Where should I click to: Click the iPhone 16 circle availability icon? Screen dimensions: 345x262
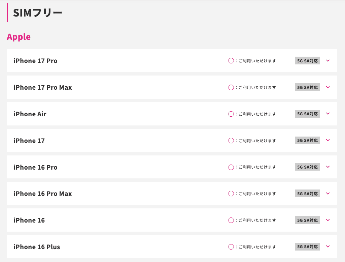click(231, 220)
